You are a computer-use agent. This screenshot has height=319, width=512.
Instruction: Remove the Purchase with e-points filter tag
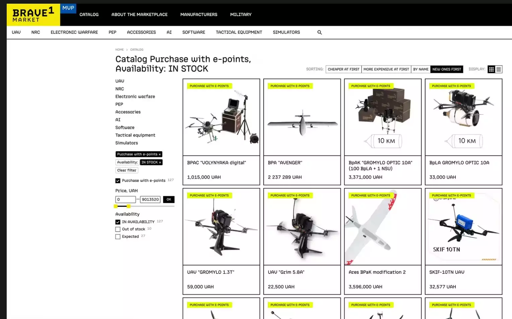point(160,154)
